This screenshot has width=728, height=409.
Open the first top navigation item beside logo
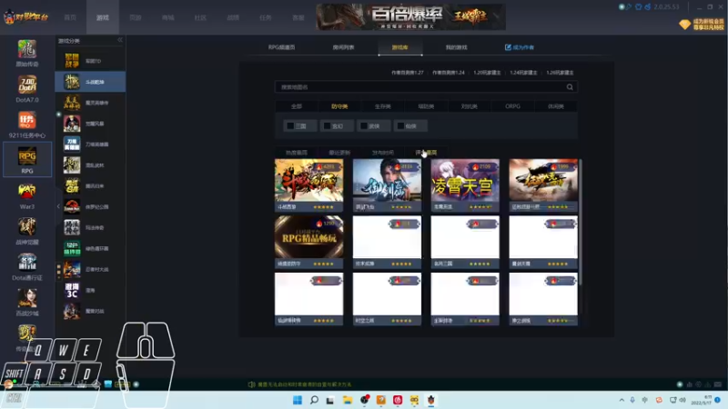coord(70,17)
